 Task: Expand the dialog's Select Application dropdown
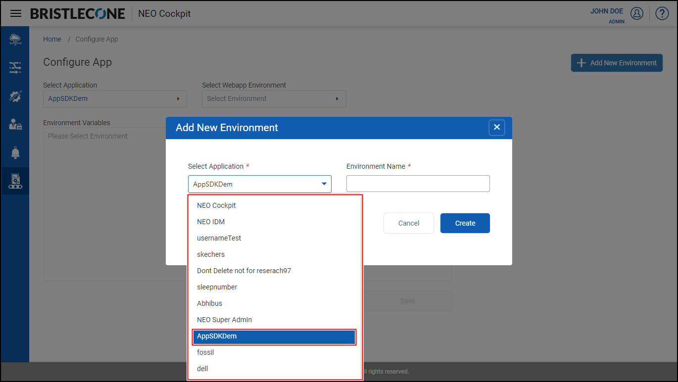[260, 184]
